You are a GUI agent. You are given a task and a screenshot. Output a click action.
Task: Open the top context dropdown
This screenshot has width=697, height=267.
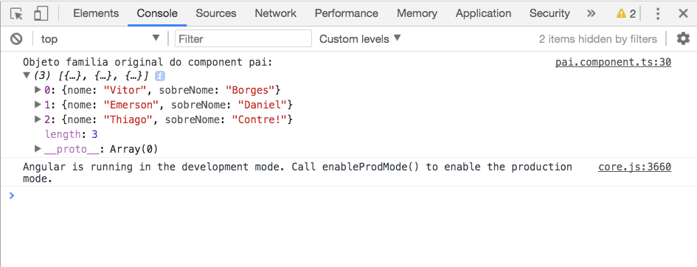pos(100,38)
